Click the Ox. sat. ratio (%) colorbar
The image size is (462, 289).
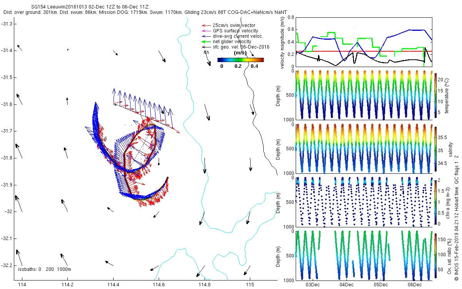[x=436, y=255]
